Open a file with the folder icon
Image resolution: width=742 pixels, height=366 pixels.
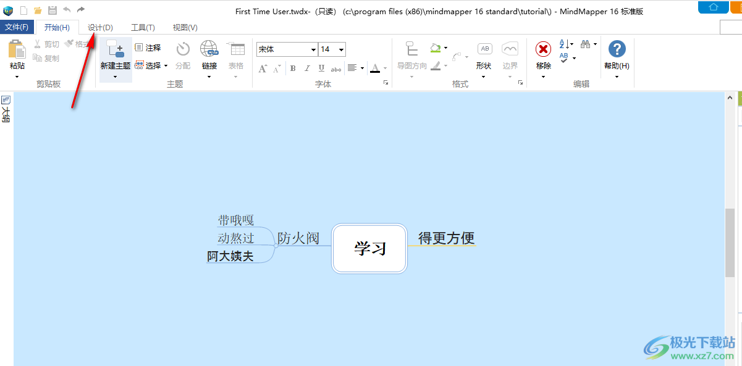pyautogui.click(x=38, y=10)
